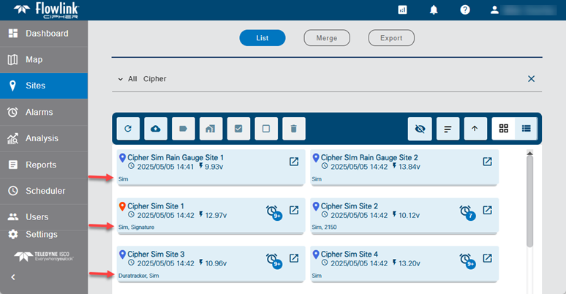Click the refresh icon in the sites toolbar
Screen dimensions: 566x294
[128, 129]
